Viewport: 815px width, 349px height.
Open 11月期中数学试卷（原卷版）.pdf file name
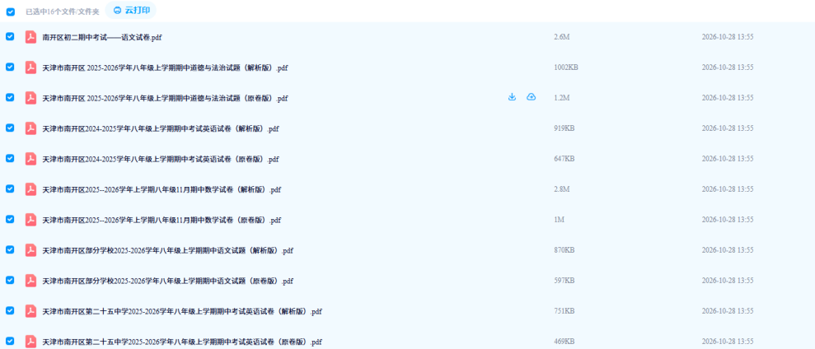point(162,221)
